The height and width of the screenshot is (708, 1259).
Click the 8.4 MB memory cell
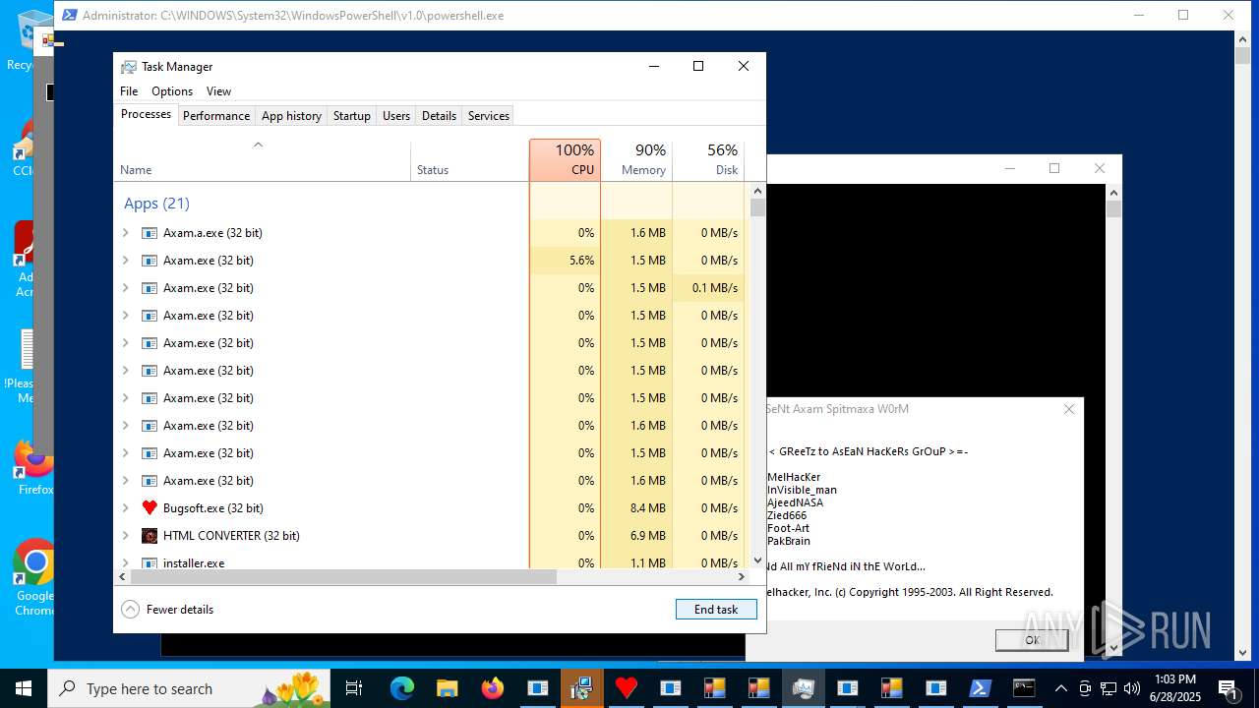click(636, 508)
